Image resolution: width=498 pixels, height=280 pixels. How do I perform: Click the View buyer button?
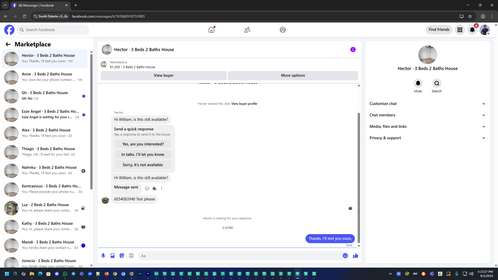coord(163,75)
